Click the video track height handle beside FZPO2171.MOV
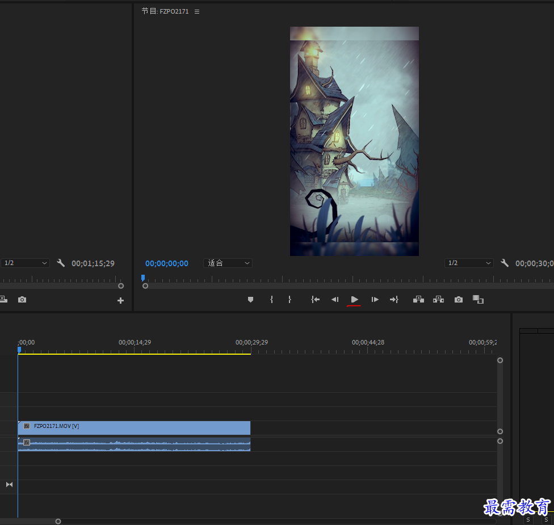Screen dimensions: 554x525 [500, 431]
